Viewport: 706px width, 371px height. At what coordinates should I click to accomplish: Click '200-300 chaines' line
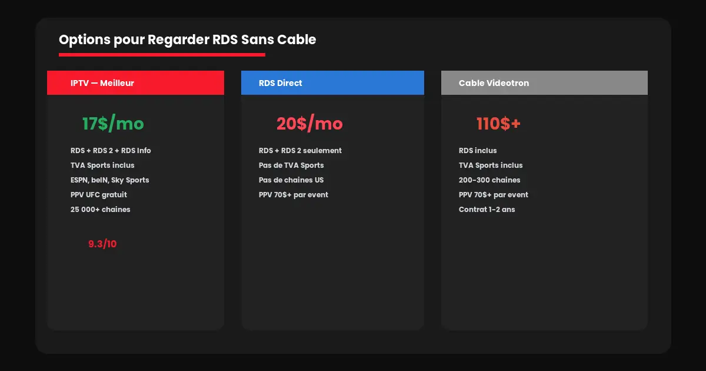(489, 180)
